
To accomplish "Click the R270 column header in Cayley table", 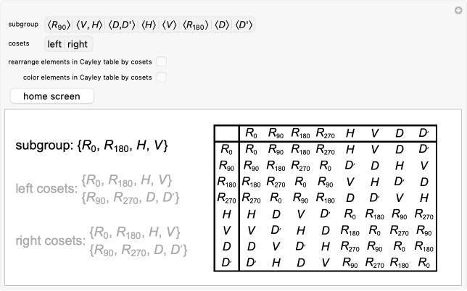I will pos(326,133).
